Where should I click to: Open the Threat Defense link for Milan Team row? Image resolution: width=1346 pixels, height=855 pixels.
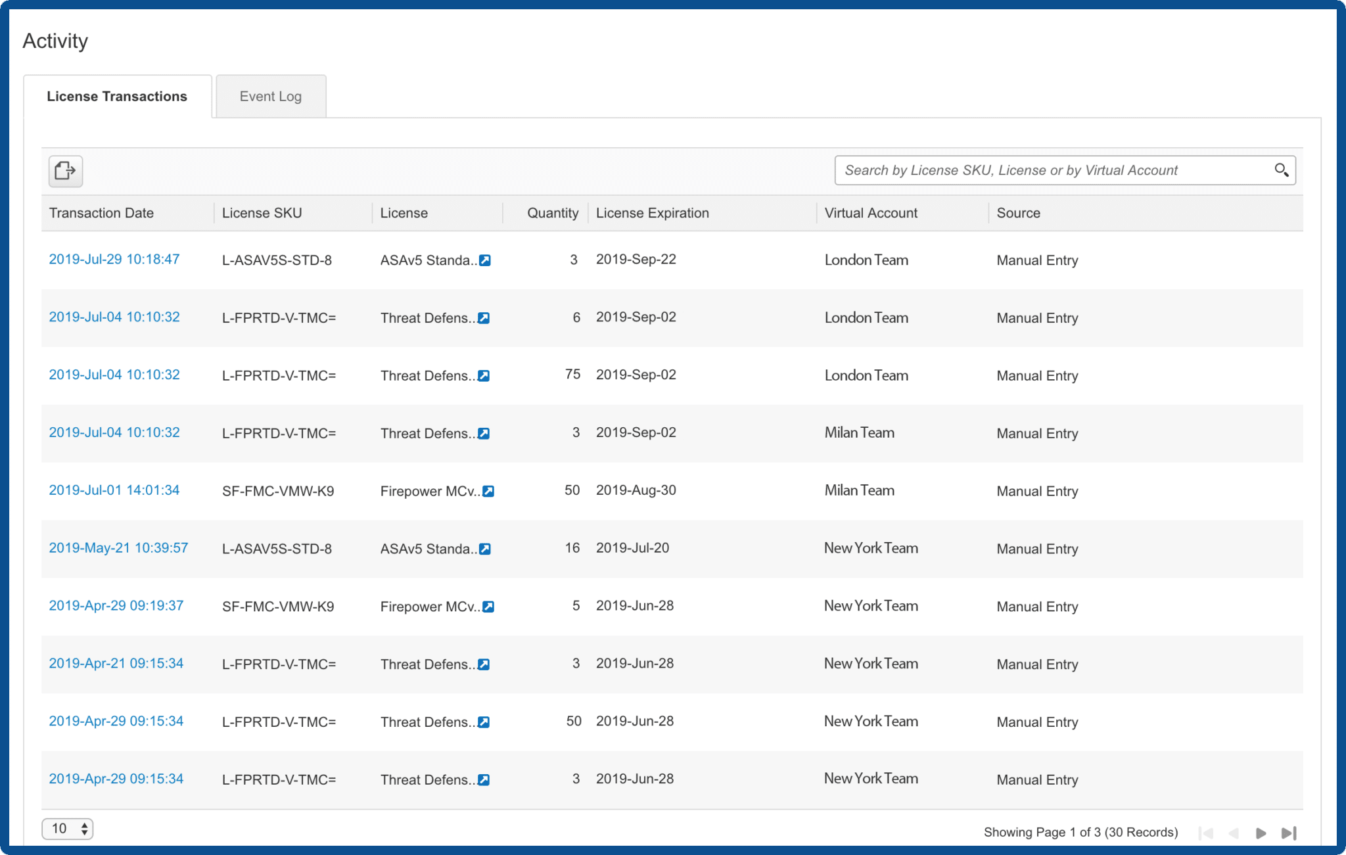click(x=484, y=434)
